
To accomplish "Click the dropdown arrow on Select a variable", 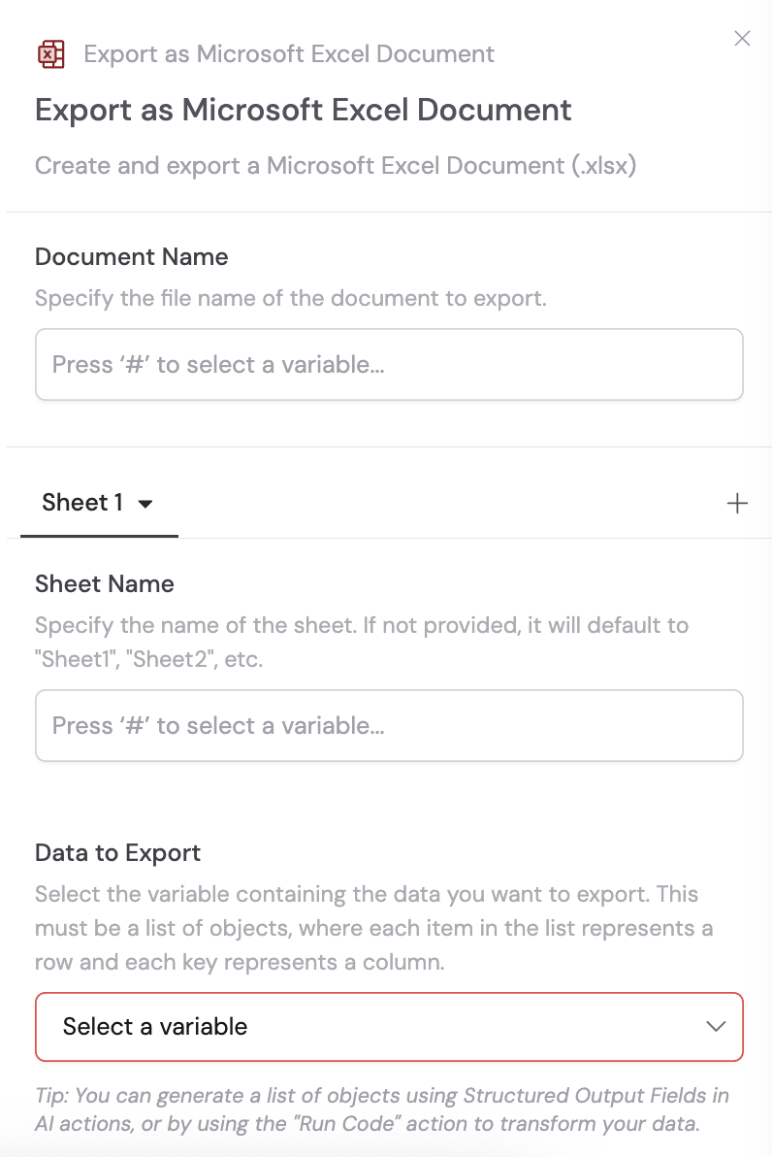I will tap(716, 1026).
